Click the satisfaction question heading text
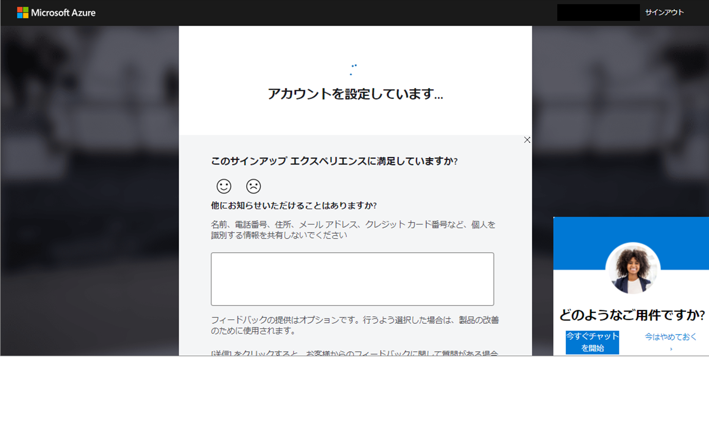The width and height of the screenshot is (709, 427). (x=334, y=161)
